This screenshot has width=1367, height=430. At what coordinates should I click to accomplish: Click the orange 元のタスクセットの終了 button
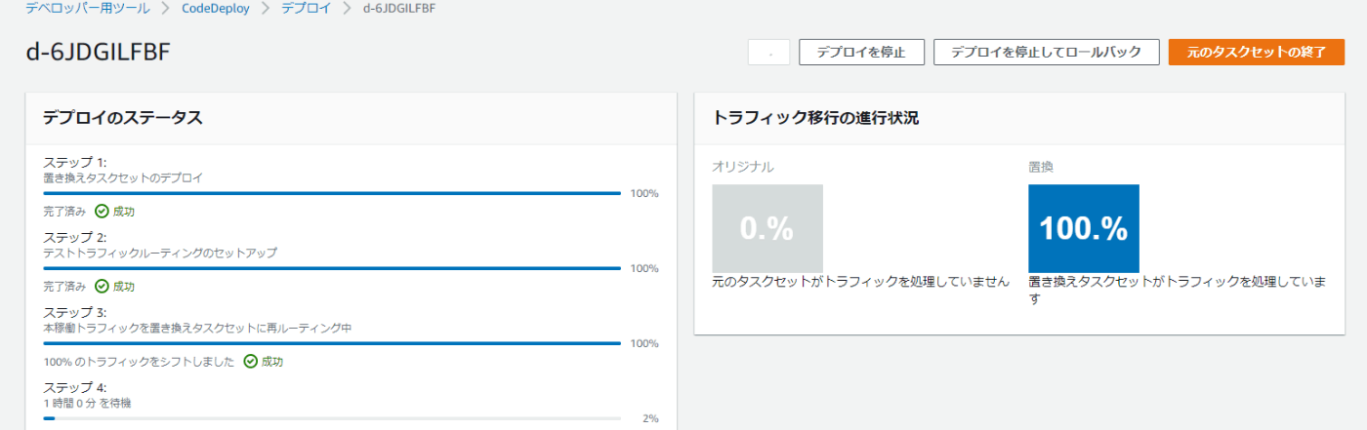coord(1257,52)
